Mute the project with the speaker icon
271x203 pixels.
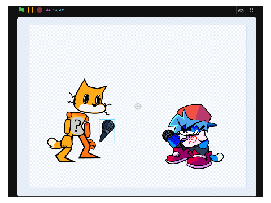click(48, 10)
